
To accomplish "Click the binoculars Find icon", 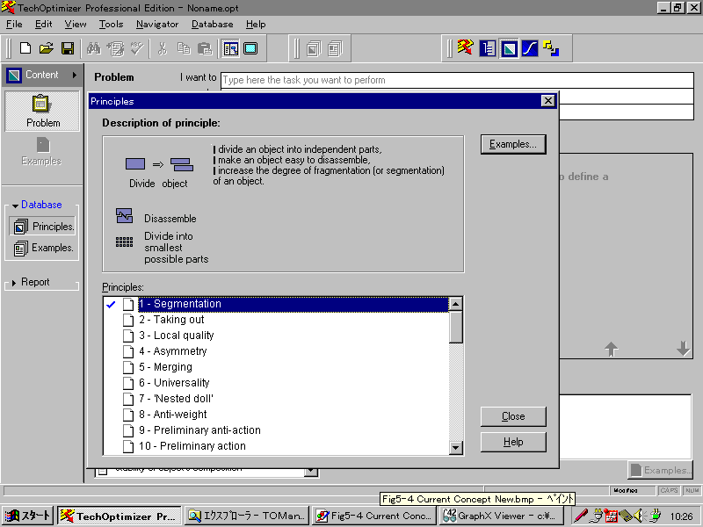I will [94, 48].
